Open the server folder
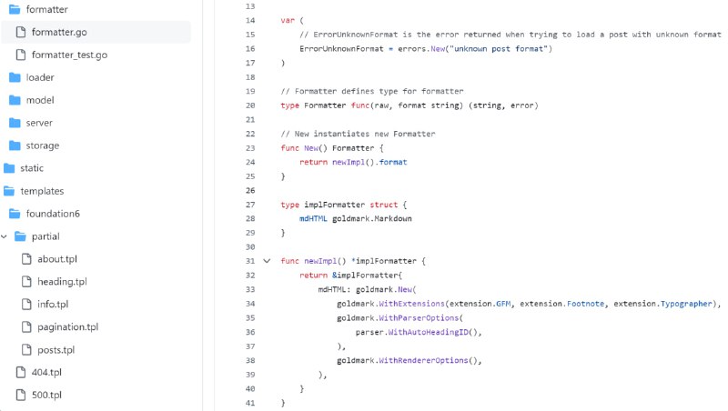The height and width of the screenshot is (411, 728). point(39,123)
